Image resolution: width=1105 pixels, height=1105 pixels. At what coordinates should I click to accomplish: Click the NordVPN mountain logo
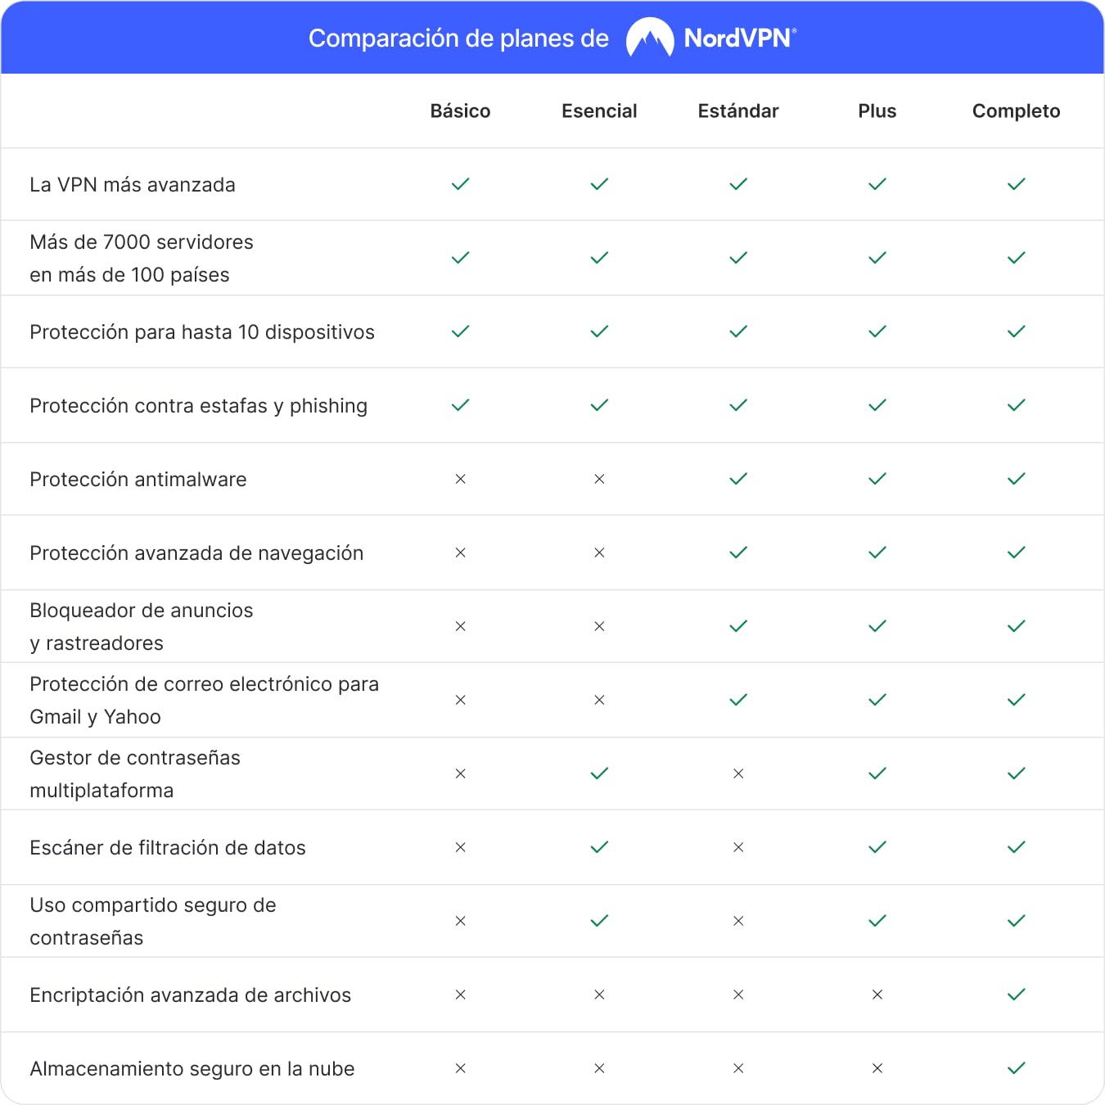click(x=650, y=38)
